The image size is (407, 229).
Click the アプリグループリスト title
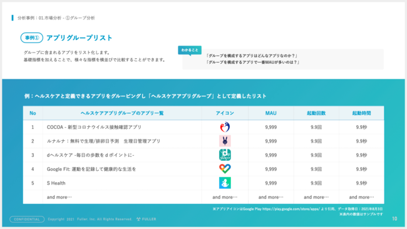coord(80,38)
